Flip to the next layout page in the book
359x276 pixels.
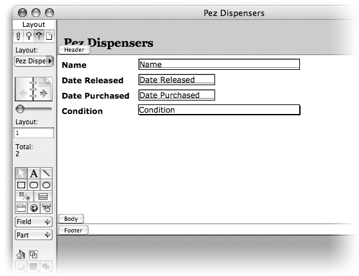43,93
